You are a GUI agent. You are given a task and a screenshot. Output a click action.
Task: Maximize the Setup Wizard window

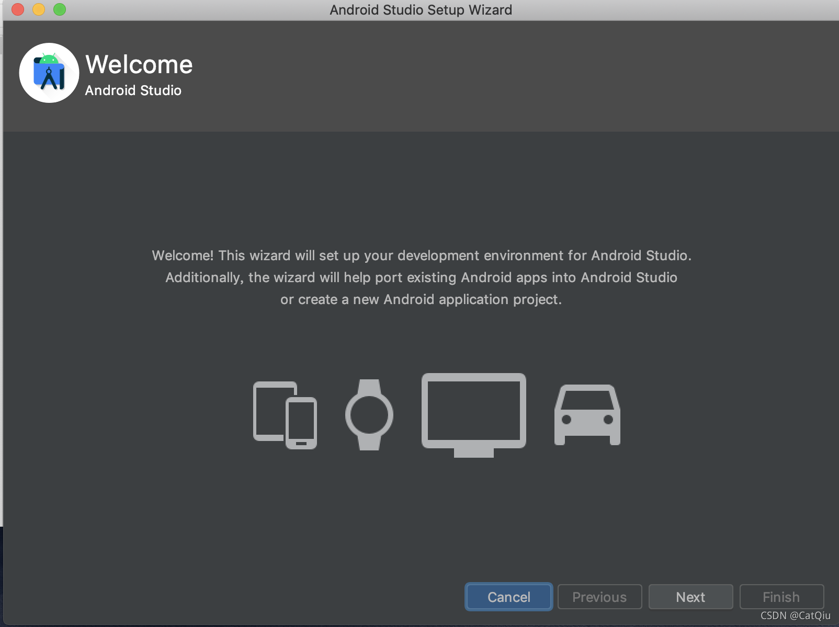click(x=60, y=9)
